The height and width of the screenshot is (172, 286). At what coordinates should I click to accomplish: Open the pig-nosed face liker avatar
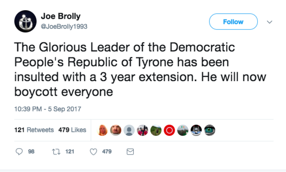(x=116, y=131)
